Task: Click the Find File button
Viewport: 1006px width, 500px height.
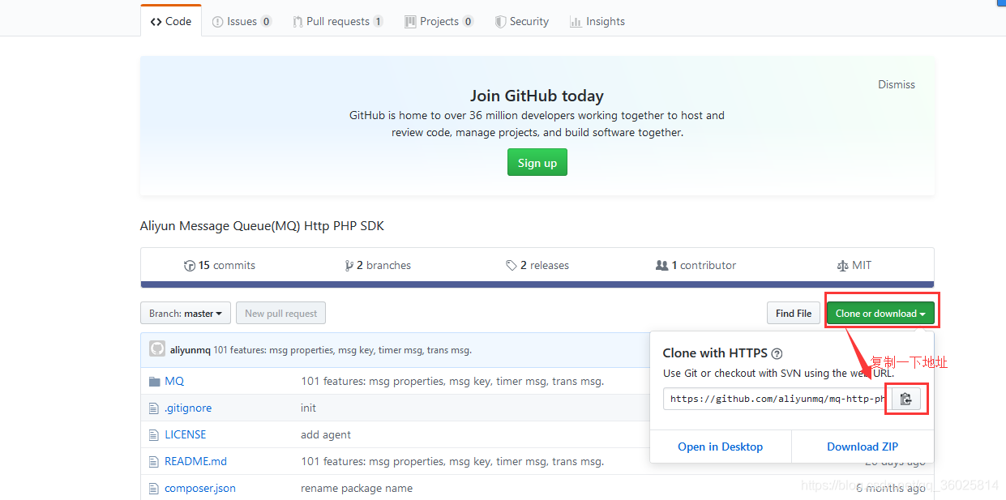Action: point(794,313)
